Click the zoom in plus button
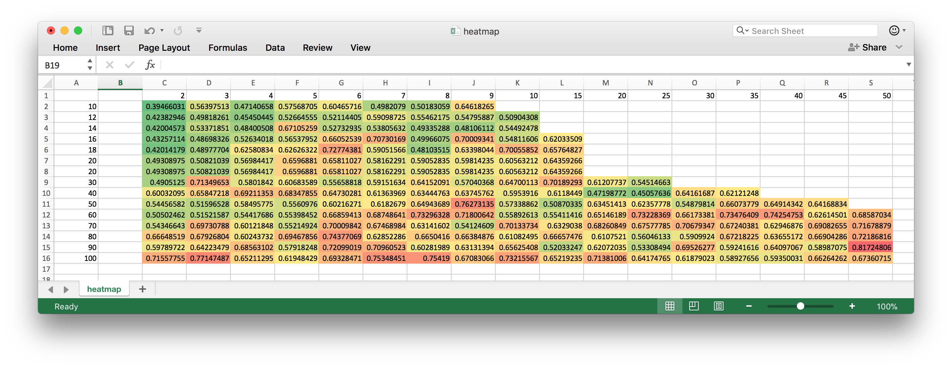The height and width of the screenshot is (368, 952). [x=852, y=306]
